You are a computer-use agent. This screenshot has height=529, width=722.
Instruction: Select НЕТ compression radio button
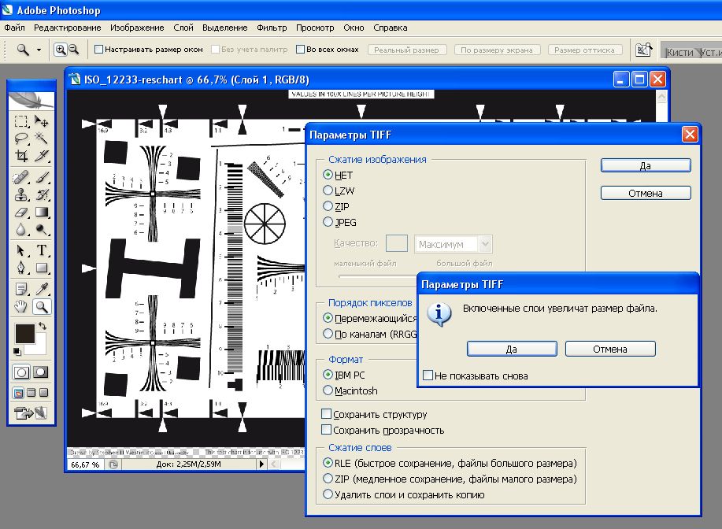point(328,175)
